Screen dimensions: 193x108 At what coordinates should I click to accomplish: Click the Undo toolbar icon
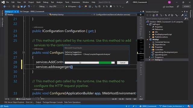click(29, 7)
